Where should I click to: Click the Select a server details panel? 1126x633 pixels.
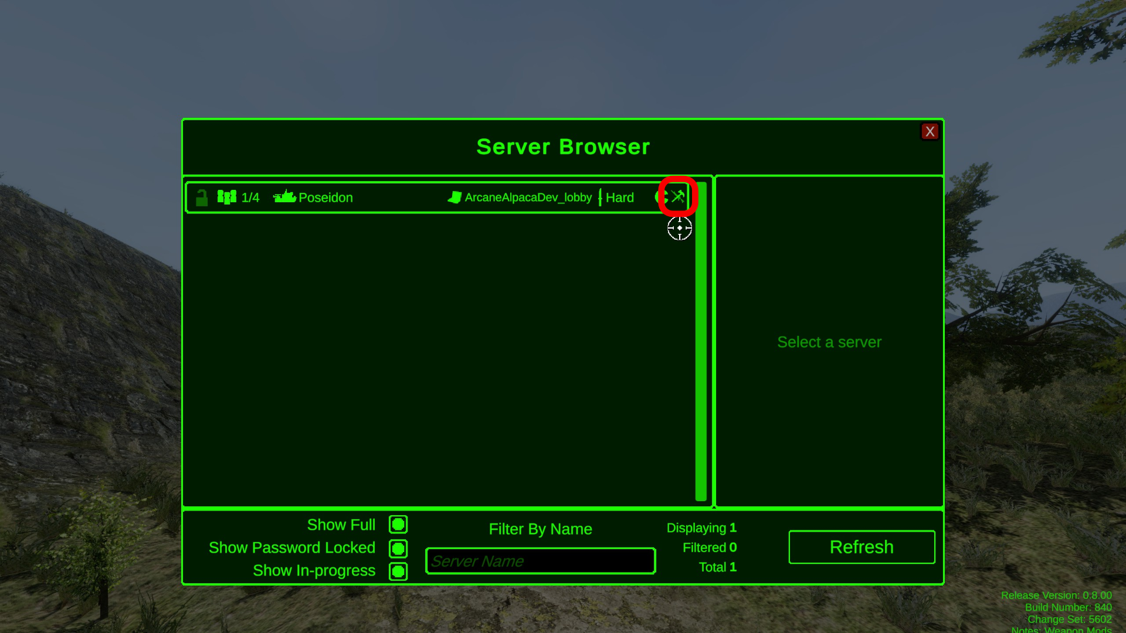[x=829, y=342]
